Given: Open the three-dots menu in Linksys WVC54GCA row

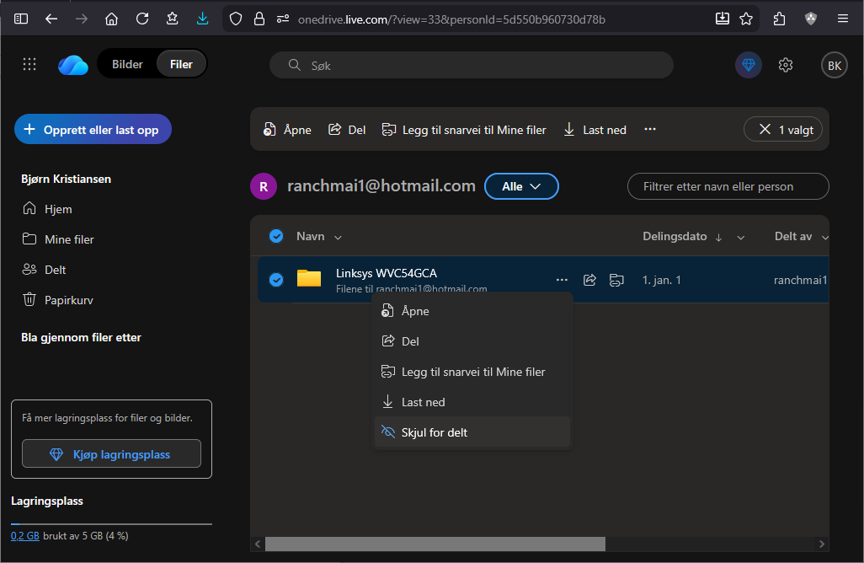Looking at the screenshot, I should pyautogui.click(x=562, y=280).
